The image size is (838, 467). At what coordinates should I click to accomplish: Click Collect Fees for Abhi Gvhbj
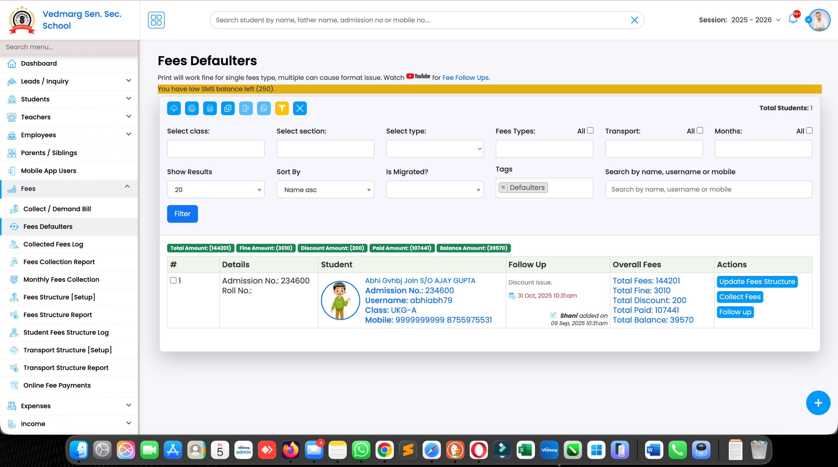(739, 297)
